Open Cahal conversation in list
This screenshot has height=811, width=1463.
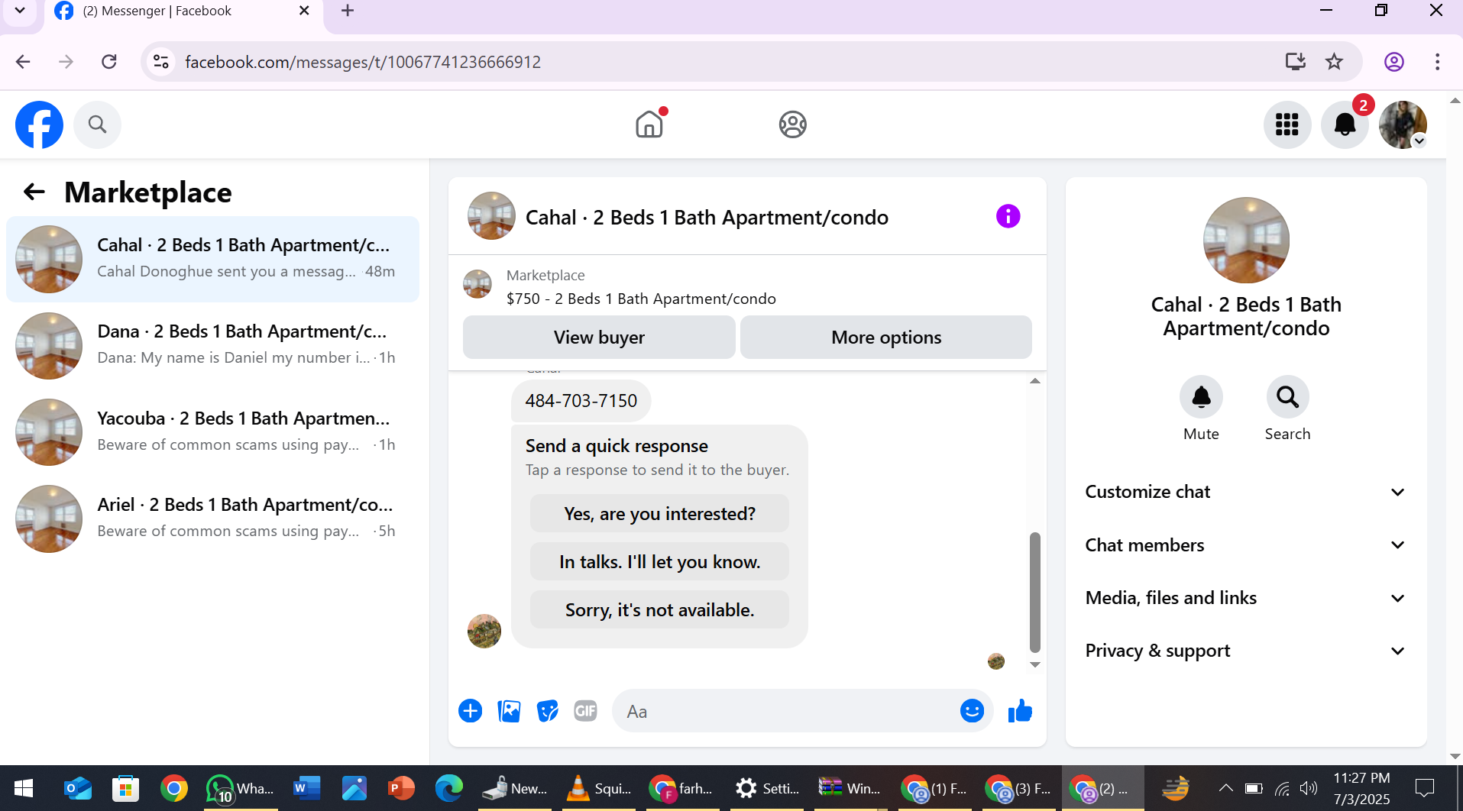(212, 259)
